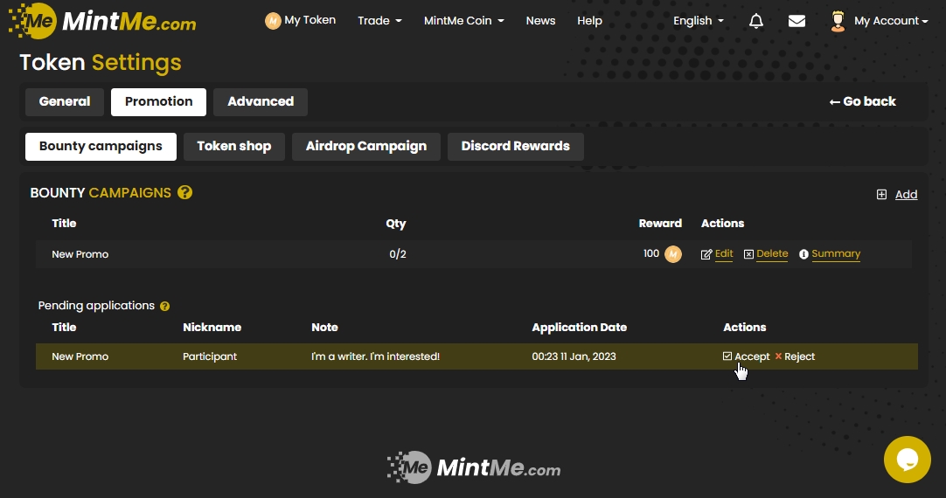
Task: Click the MintMe logo in header
Action: [102, 21]
